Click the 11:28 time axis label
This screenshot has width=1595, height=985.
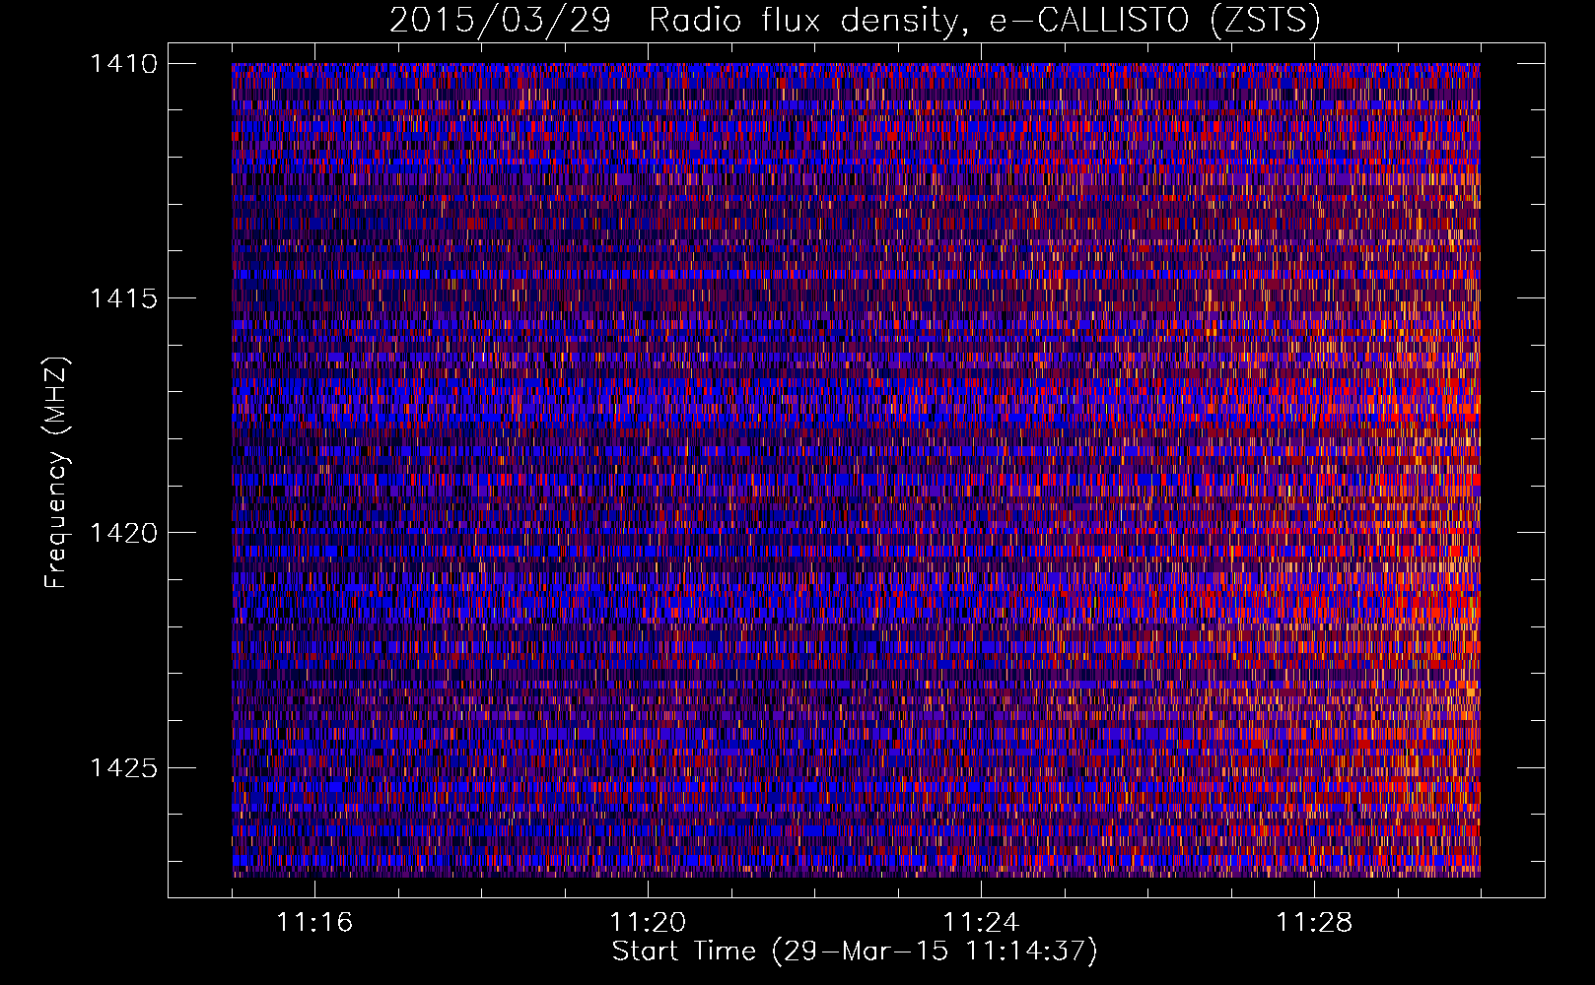point(1314,923)
